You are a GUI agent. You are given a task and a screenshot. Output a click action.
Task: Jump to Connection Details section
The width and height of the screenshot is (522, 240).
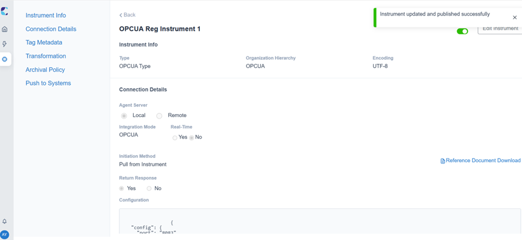pyautogui.click(x=51, y=29)
